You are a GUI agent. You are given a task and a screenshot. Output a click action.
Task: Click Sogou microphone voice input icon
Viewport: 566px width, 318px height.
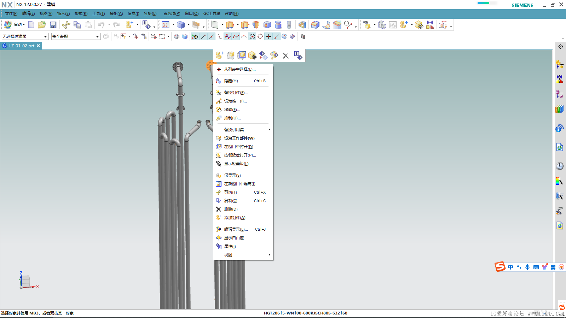[527, 267]
